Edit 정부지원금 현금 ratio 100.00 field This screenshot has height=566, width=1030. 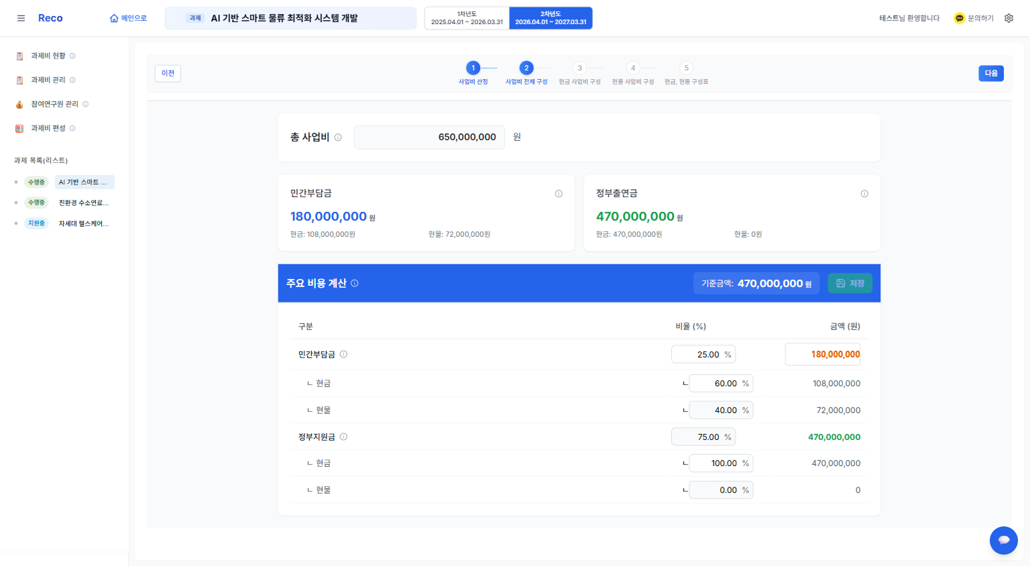pyautogui.click(x=721, y=463)
